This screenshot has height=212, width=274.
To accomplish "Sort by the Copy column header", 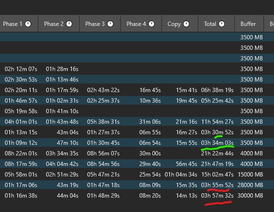I will (x=180, y=24).
